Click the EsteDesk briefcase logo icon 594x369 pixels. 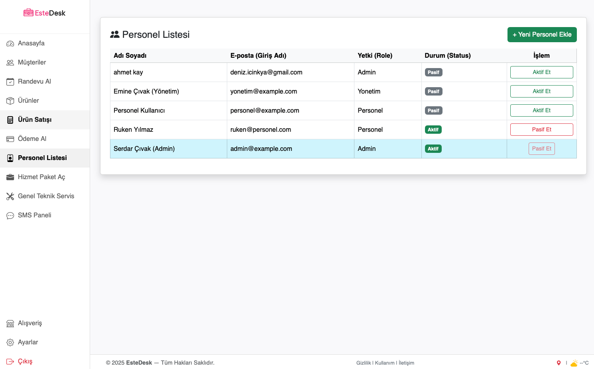28,13
